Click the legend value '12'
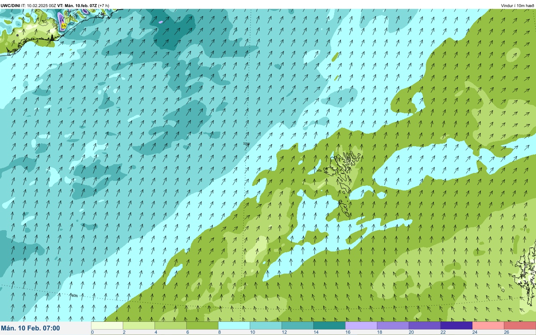536x335 pixels. pos(283,332)
